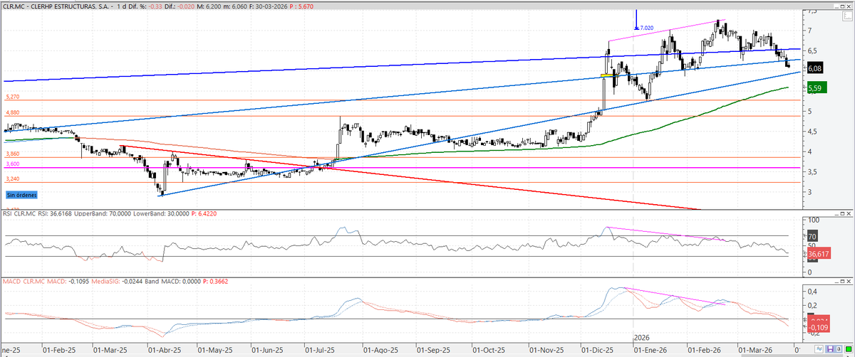Click the 01-Abr-25 date on time axis

coord(164,350)
